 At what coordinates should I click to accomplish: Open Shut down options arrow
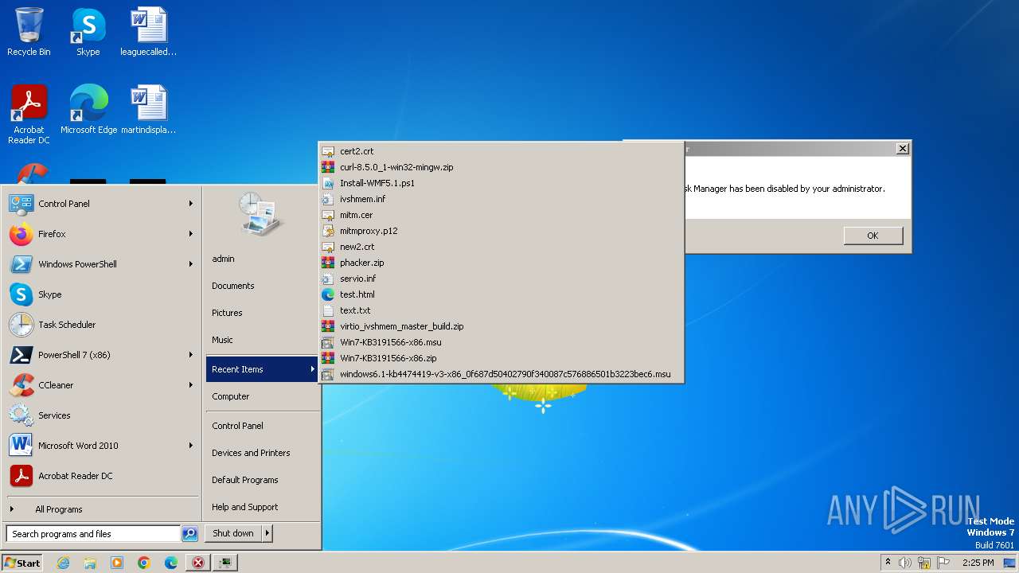pyautogui.click(x=267, y=533)
